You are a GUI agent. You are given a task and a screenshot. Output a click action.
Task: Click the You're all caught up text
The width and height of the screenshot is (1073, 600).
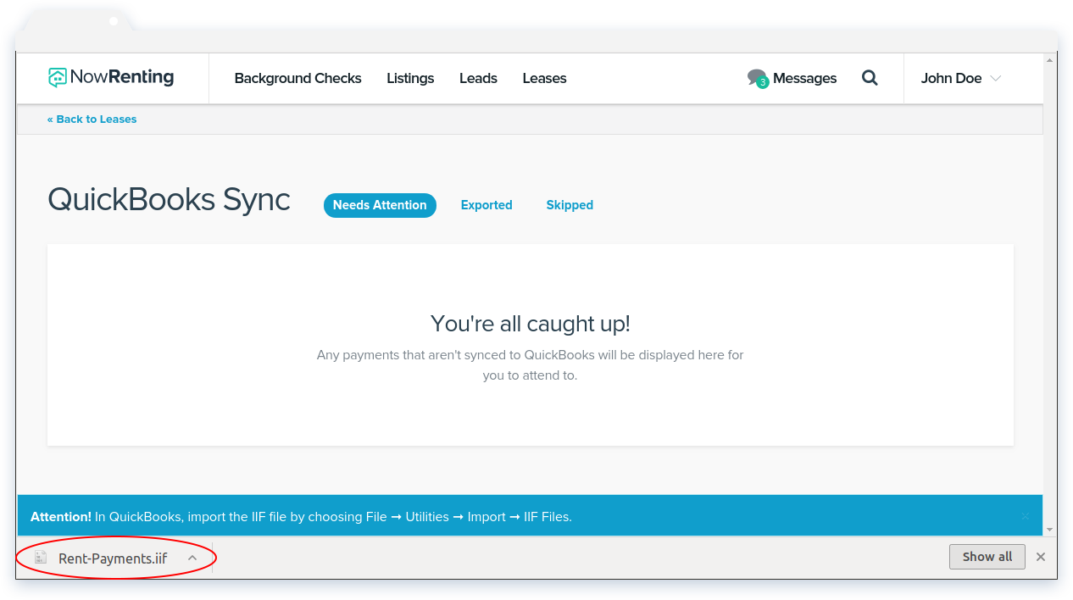531,324
